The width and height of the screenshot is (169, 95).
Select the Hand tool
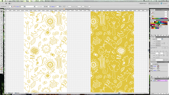2,61
